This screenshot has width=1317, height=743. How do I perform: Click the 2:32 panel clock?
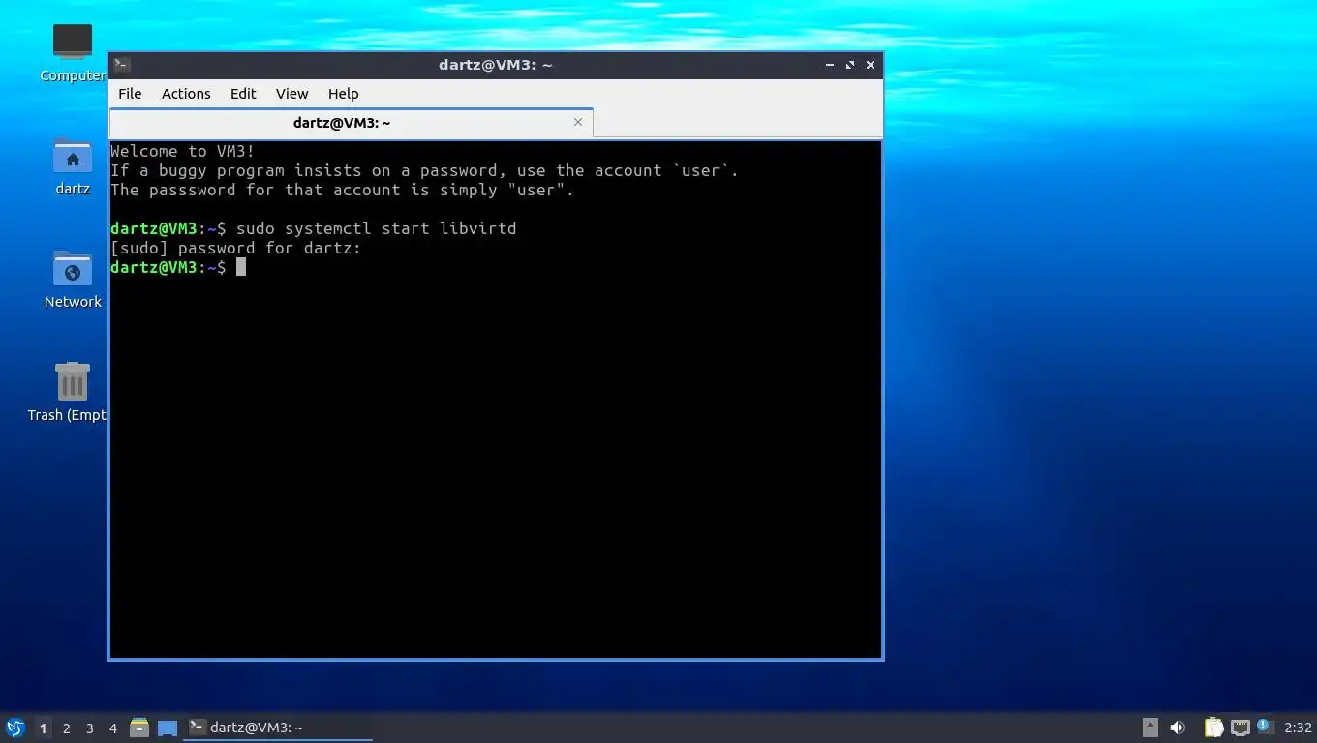(x=1298, y=728)
